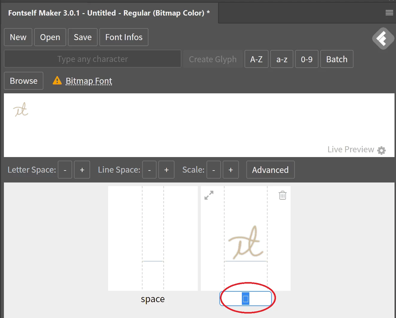Image resolution: width=396 pixels, height=318 pixels.
Task: Click the Browse button
Action: (24, 81)
